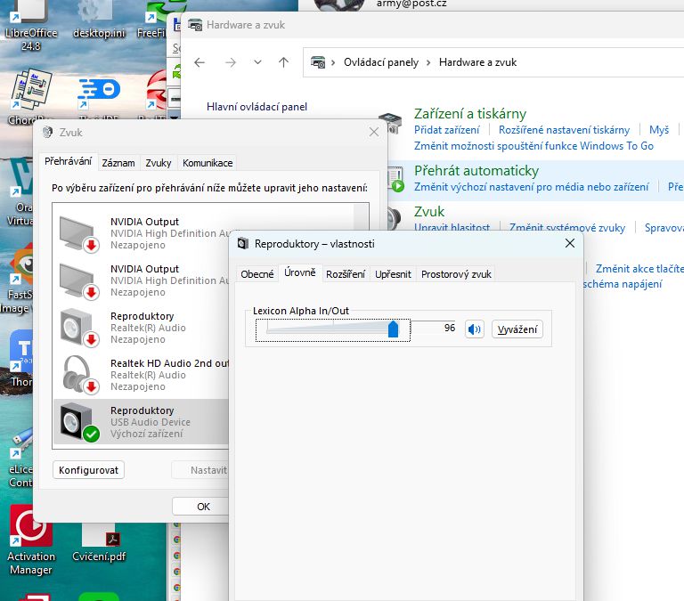Click the Zvuk playback devices list scrollbar
This screenshot has height=601, width=684.
(362, 216)
